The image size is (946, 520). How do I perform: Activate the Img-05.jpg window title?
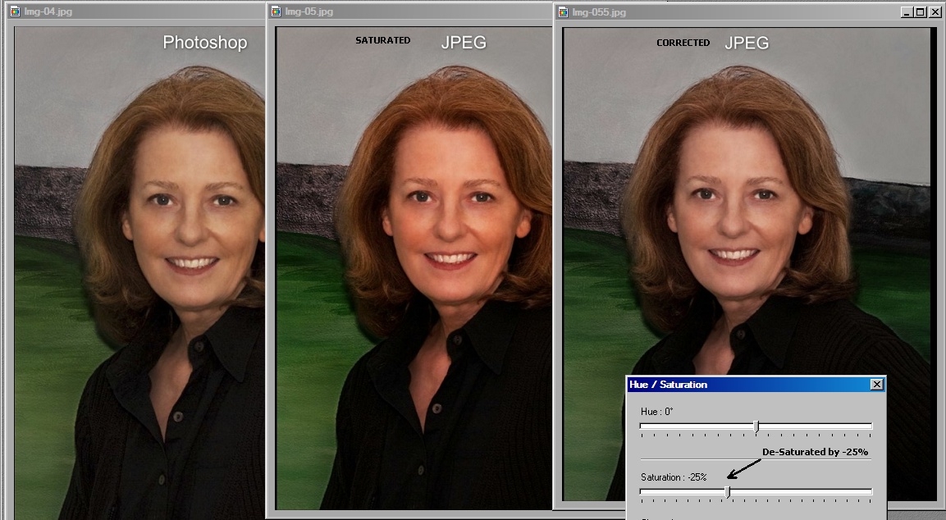point(308,11)
